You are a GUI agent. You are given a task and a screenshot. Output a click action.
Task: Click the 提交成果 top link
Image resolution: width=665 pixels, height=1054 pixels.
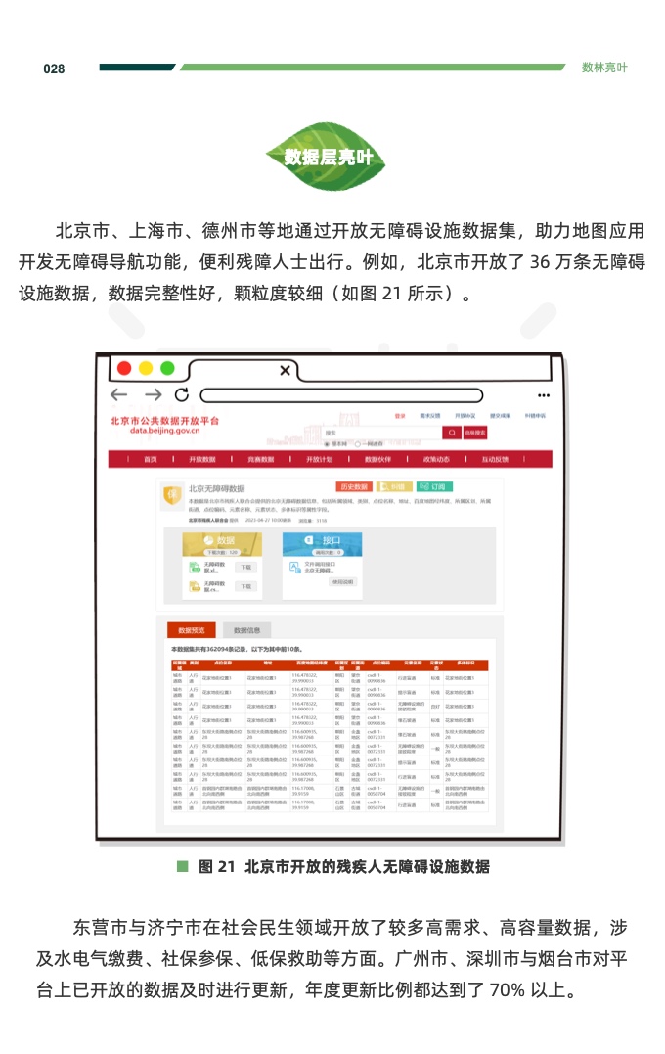coord(501,416)
